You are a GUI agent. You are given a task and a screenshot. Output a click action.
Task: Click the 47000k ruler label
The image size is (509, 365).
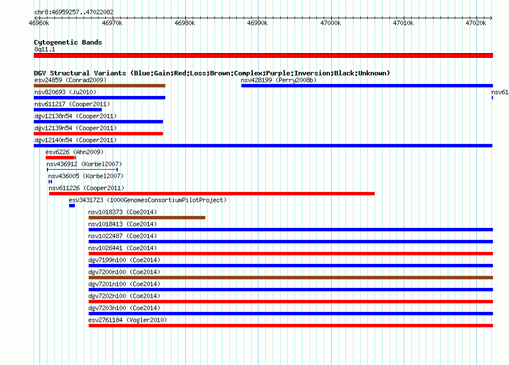(x=331, y=23)
